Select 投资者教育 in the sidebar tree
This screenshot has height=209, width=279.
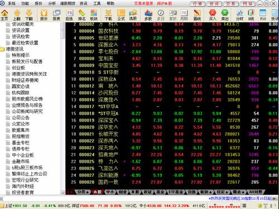[23, 193]
